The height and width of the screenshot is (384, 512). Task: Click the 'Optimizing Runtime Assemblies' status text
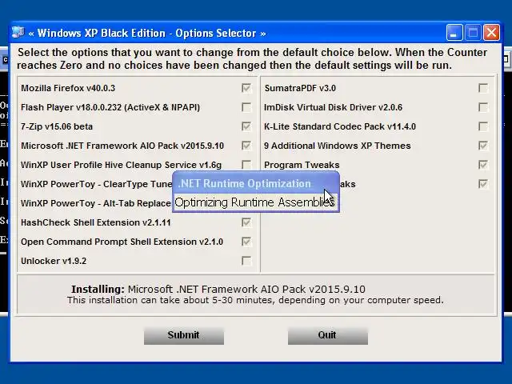click(x=254, y=202)
